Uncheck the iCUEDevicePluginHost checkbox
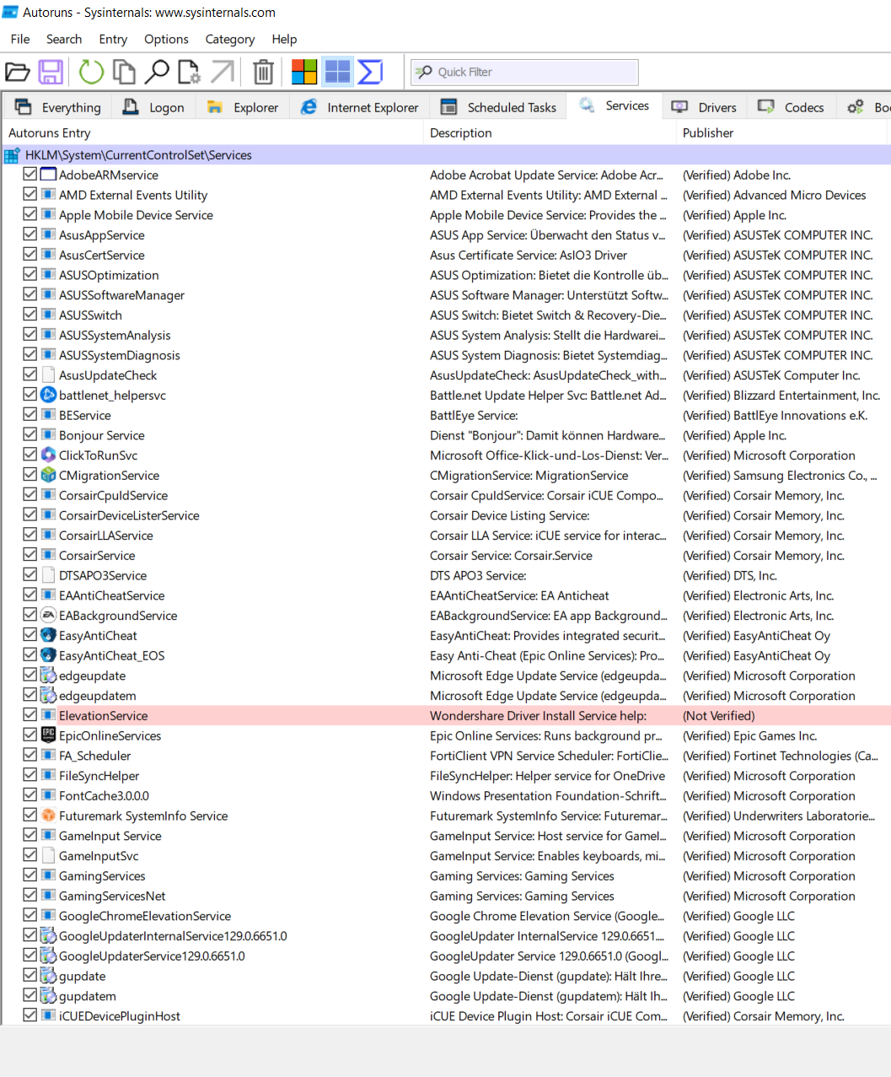 coord(30,1015)
